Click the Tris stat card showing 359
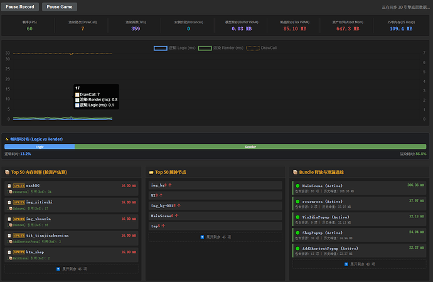This screenshot has height=282, width=433. [136, 26]
